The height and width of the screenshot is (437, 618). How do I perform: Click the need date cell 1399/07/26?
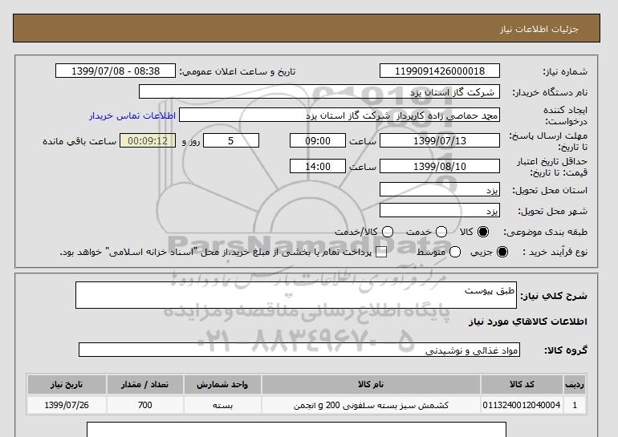pyautogui.click(x=67, y=405)
